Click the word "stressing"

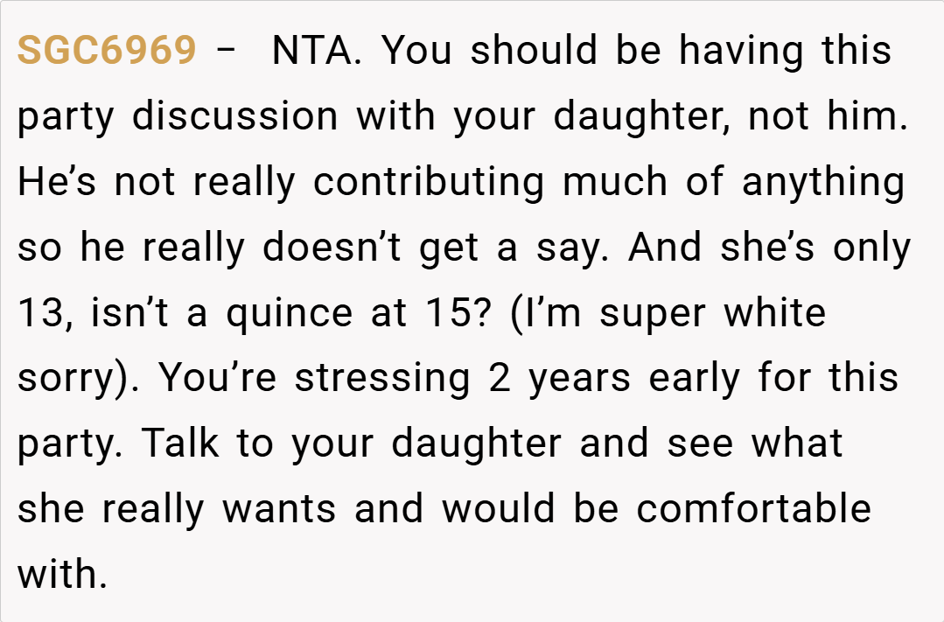tap(382, 379)
